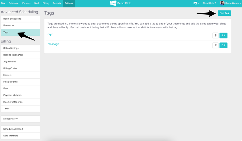Open the Reports tab
The height and width of the screenshot is (141, 242).
(x=57, y=3)
